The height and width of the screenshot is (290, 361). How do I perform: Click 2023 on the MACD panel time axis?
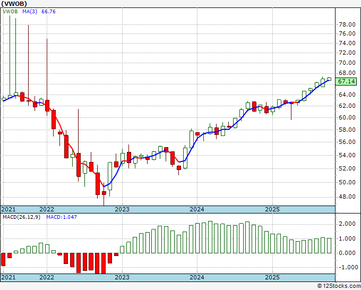tap(122, 277)
